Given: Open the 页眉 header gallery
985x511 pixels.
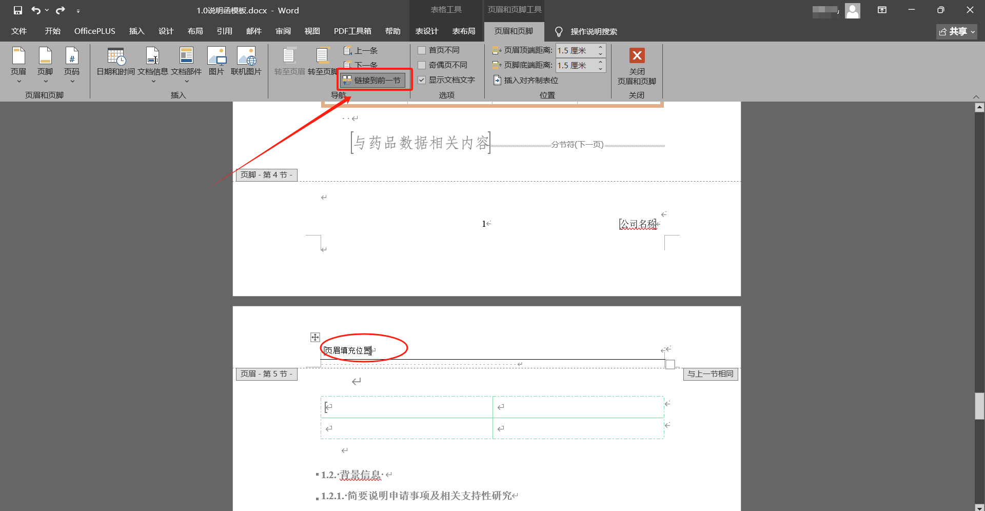Looking at the screenshot, I should tap(18, 65).
